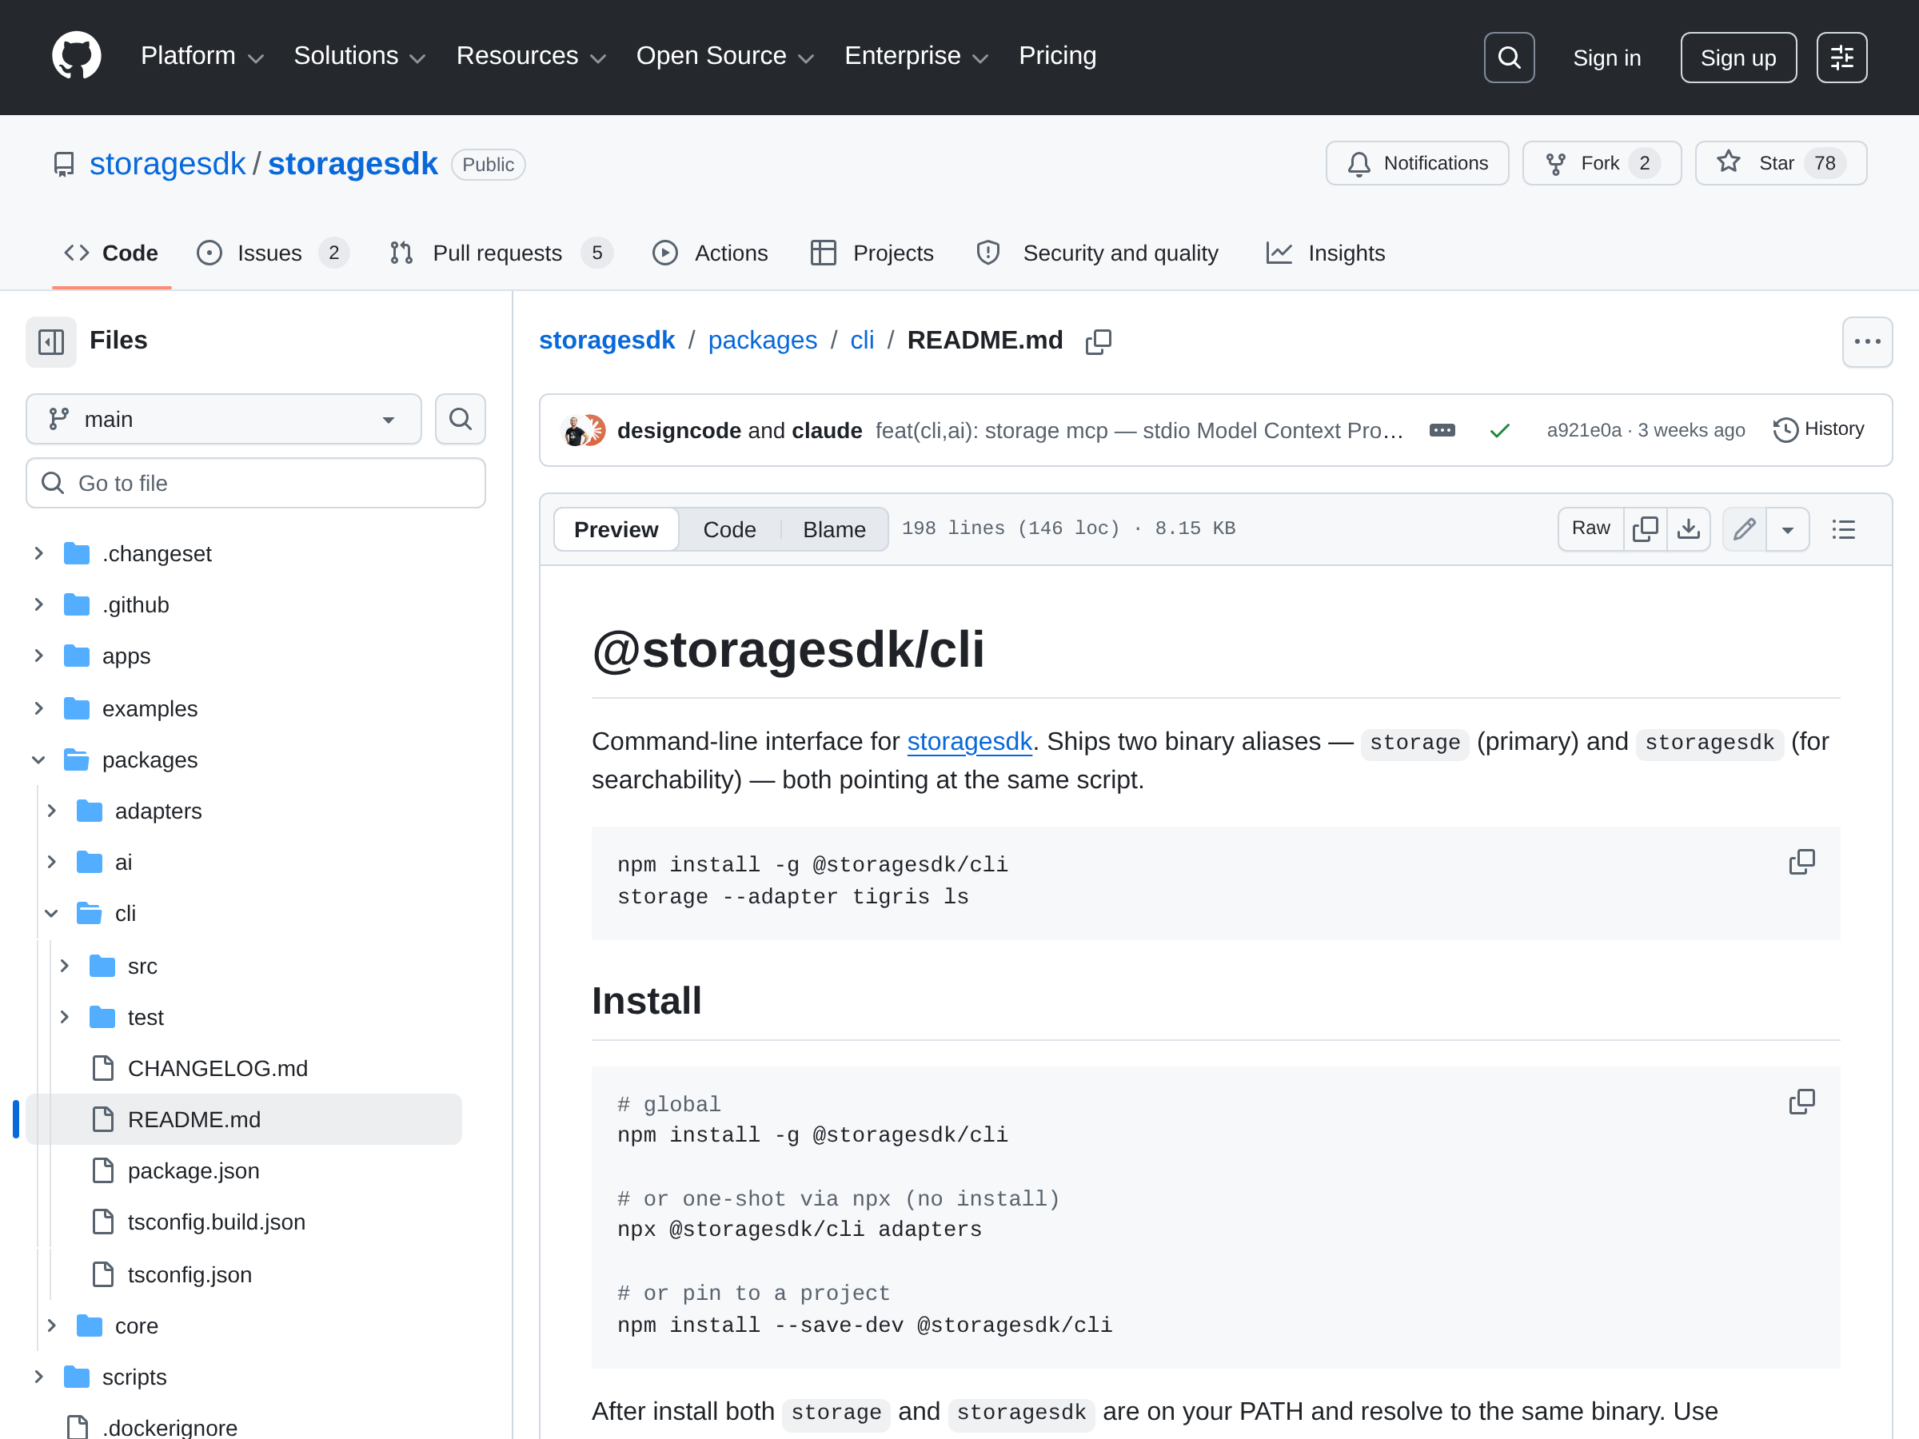The image size is (1919, 1439).
Task: Expand the Resources menu
Action: point(531,57)
